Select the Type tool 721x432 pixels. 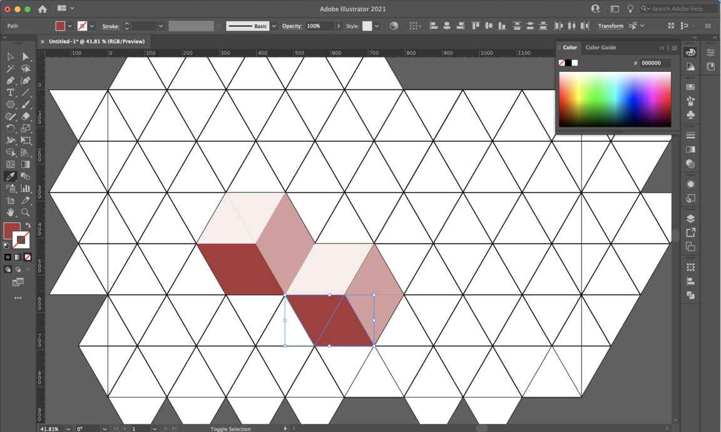coord(10,93)
